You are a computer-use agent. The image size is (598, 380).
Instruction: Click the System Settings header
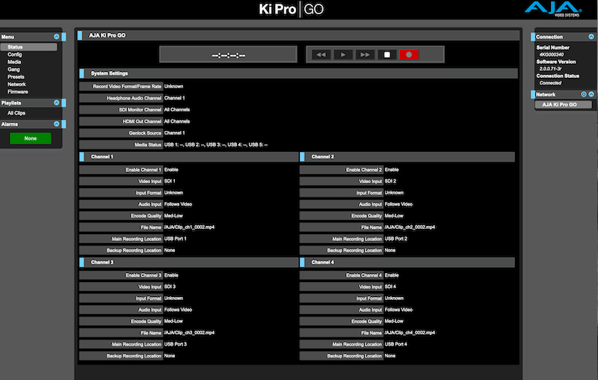point(298,73)
